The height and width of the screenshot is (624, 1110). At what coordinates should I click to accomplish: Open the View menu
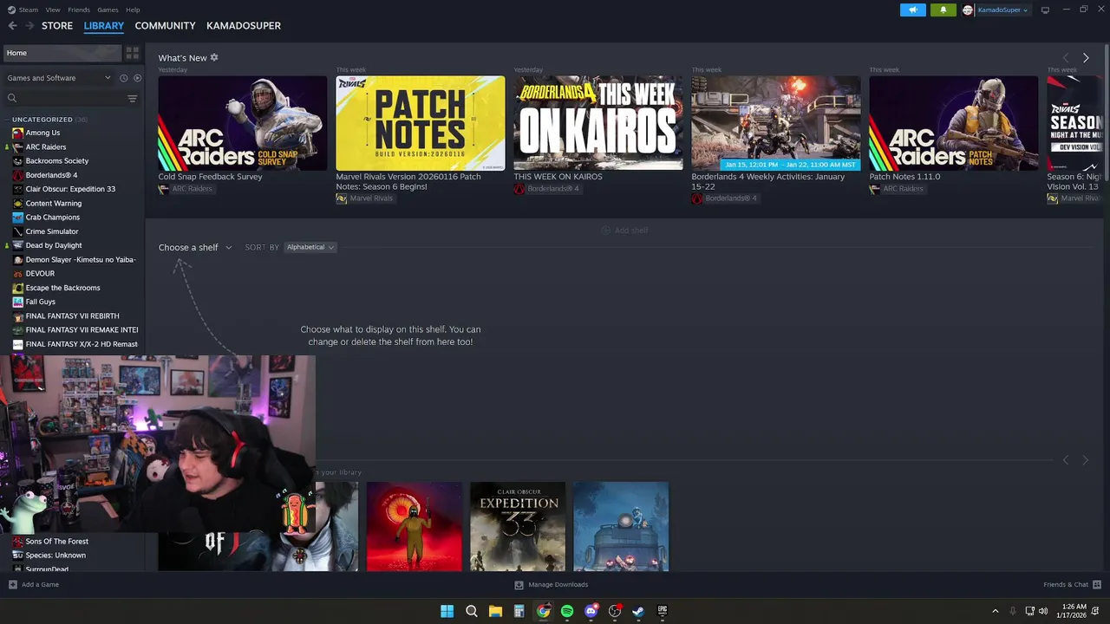click(53, 10)
